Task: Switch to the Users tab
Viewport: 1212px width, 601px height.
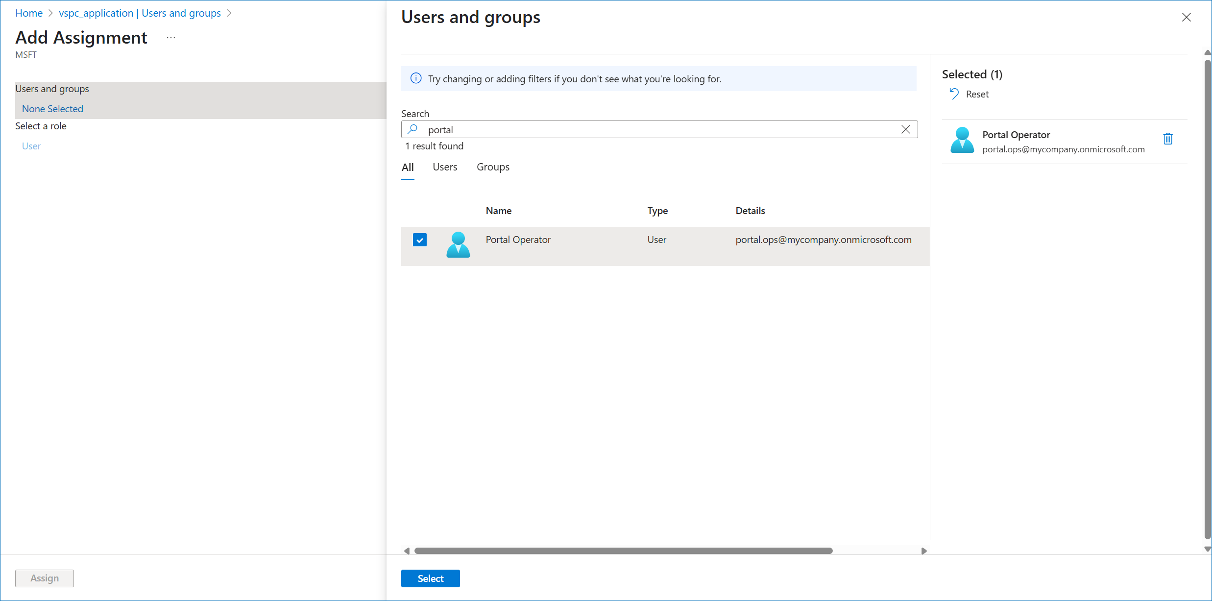Action: (x=444, y=167)
